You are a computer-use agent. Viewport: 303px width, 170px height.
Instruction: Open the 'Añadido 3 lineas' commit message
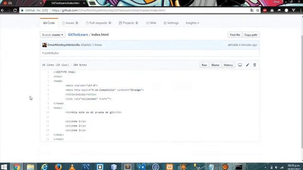pyautogui.click(x=91, y=45)
